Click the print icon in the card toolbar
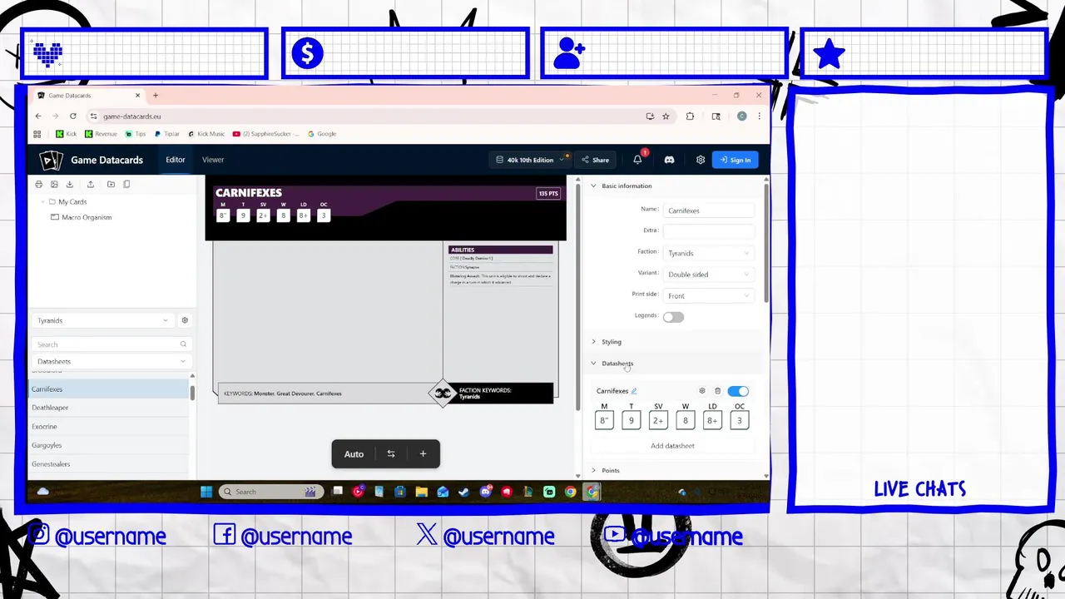Screen dimensions: 1065x599 pos(38,184)
